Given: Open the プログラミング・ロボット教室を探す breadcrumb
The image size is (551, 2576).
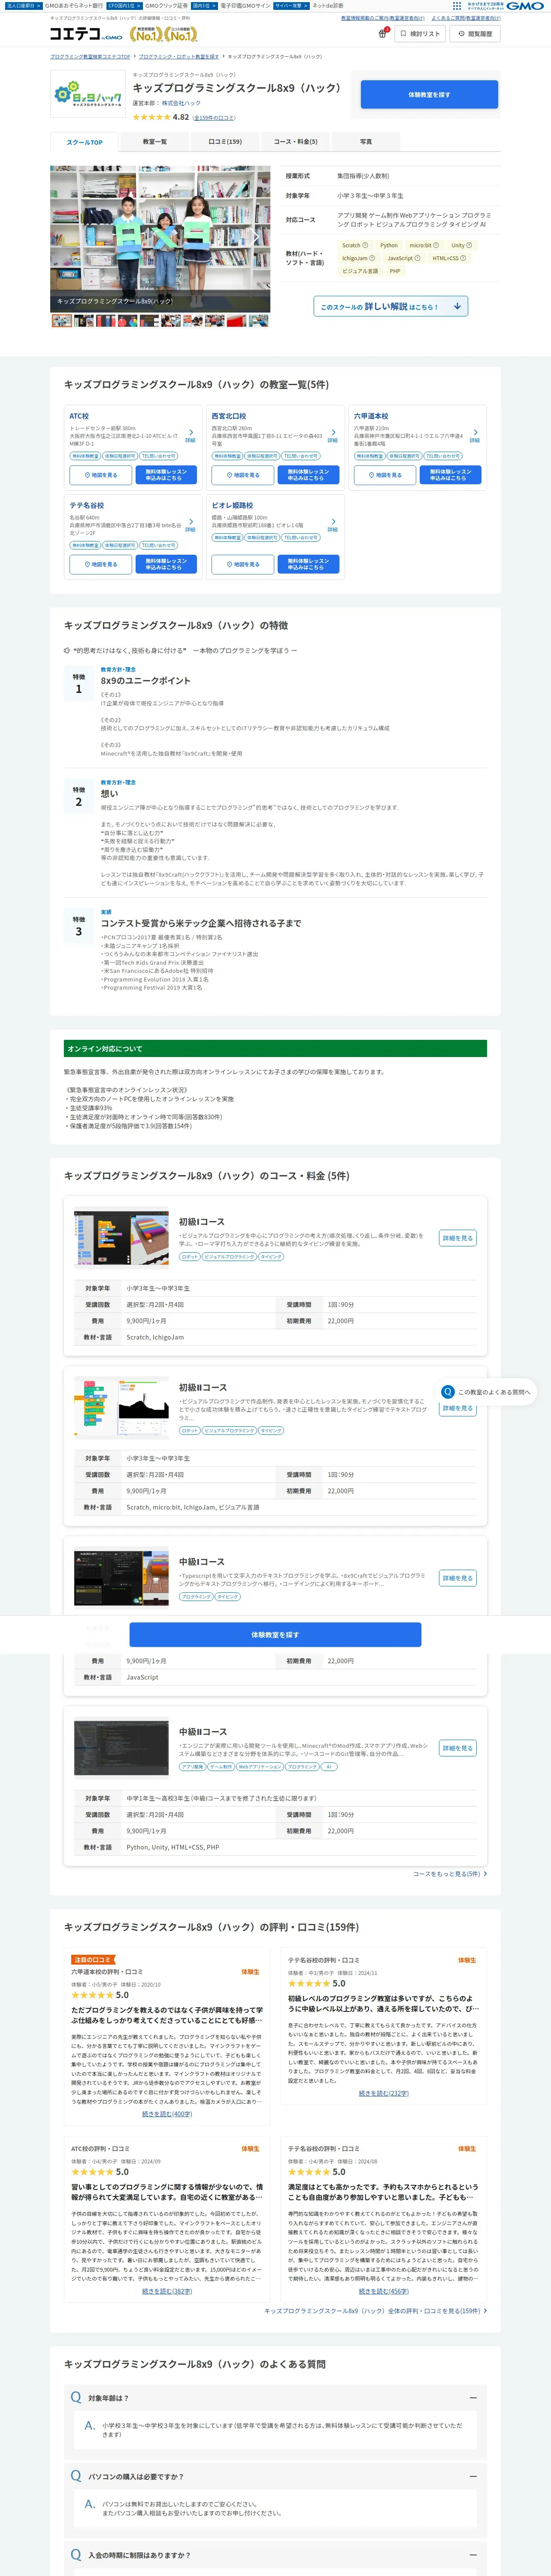Looking at the screenshot, I should 179,57.
